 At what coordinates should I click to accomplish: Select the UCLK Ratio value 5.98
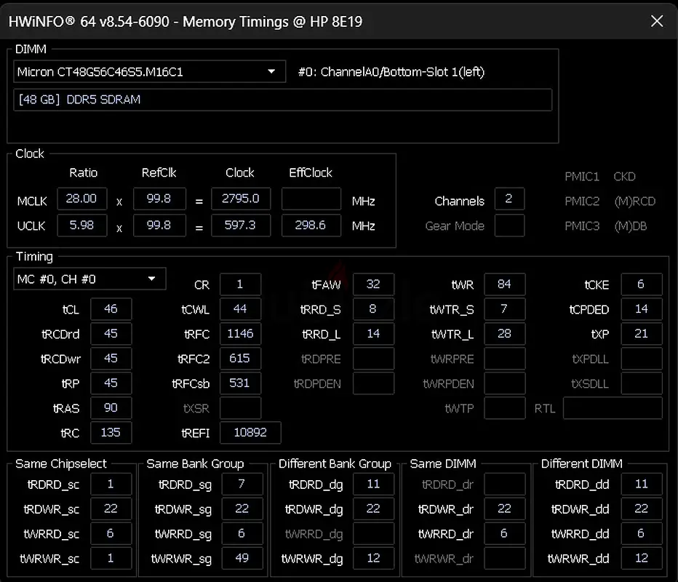tap(81, 226)
